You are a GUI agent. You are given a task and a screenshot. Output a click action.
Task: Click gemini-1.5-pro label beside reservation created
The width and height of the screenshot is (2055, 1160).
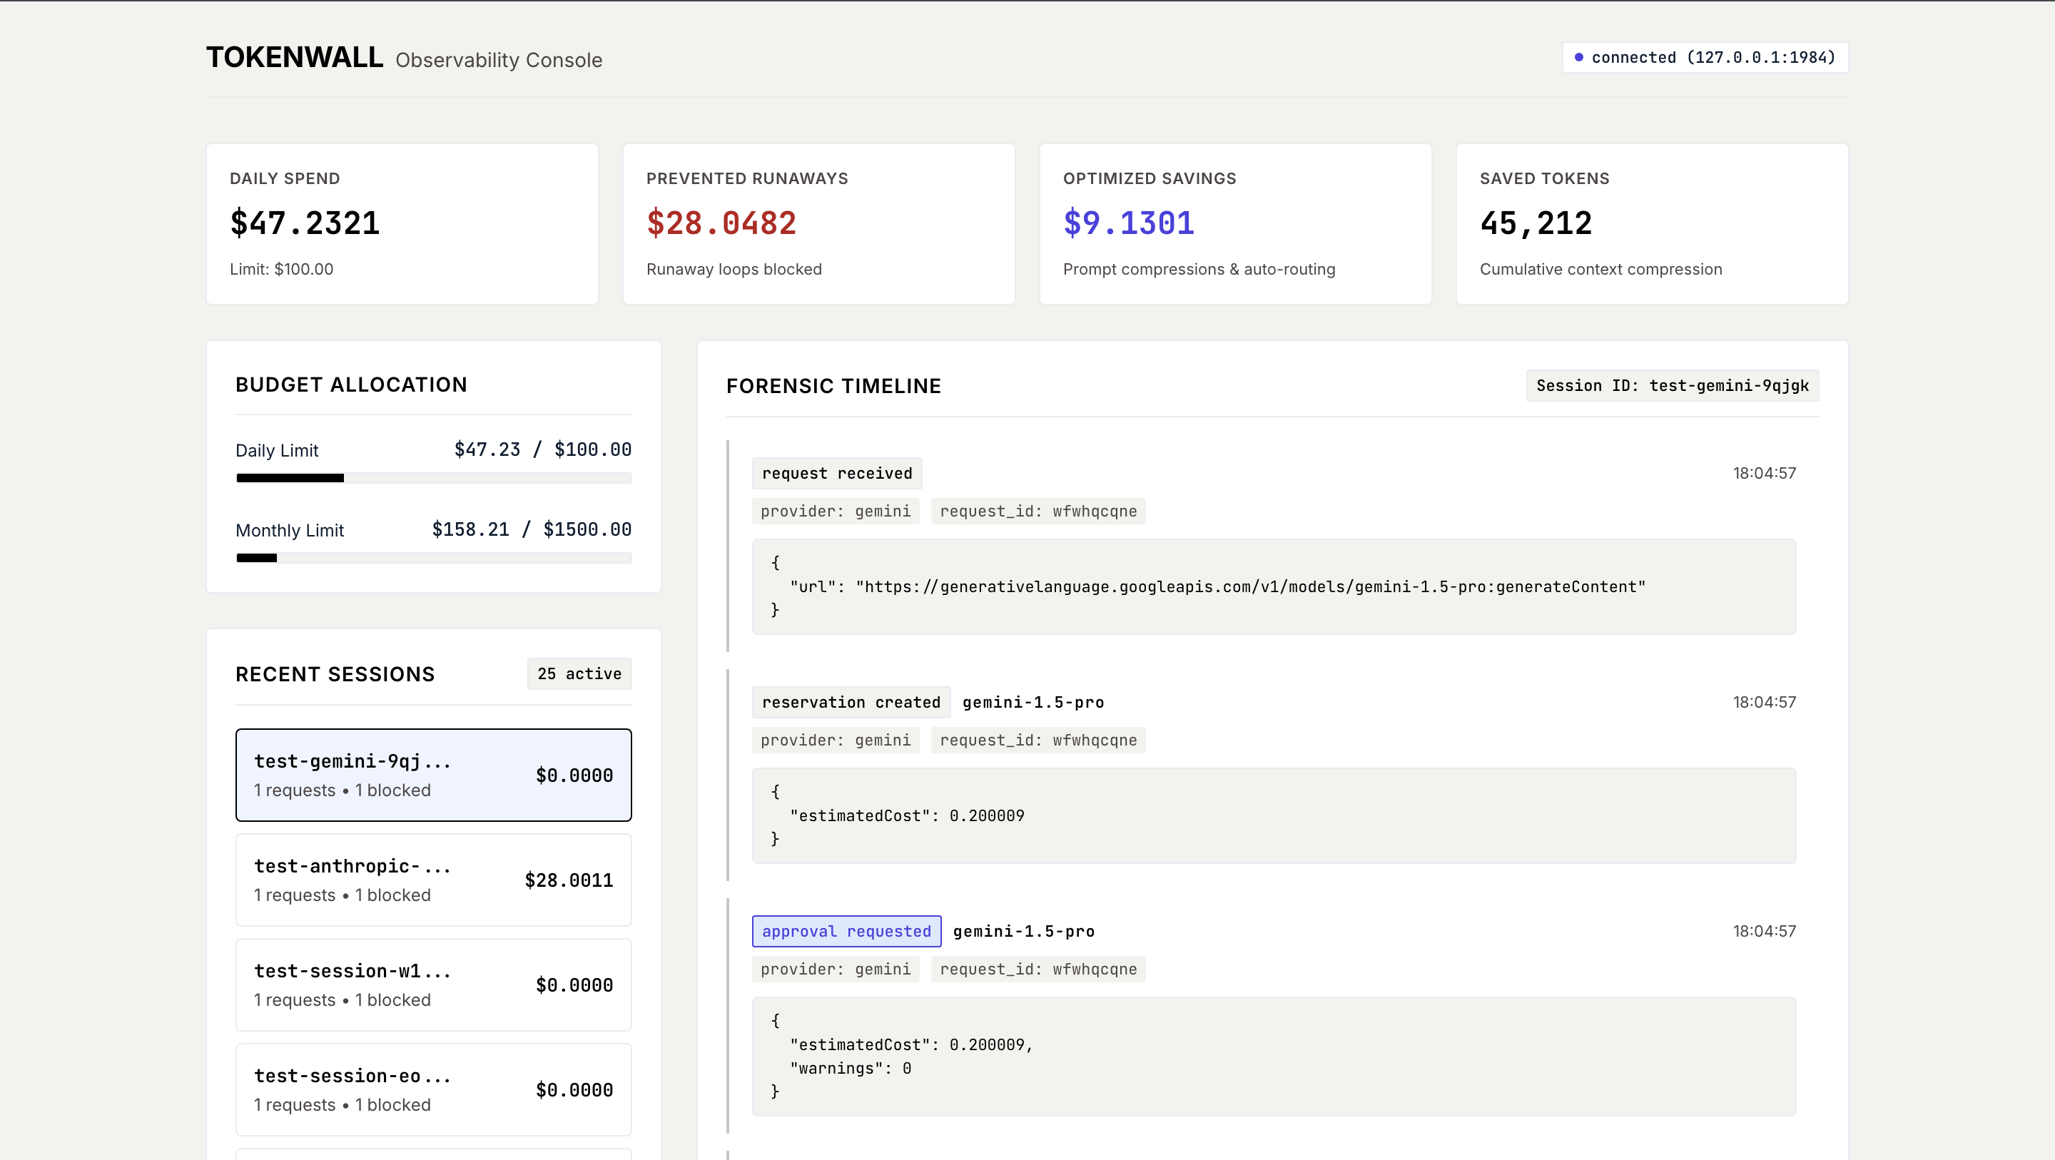[x=1033, y=702]
